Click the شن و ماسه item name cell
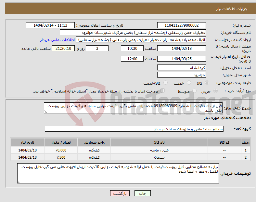 click(x=159, y=150)
